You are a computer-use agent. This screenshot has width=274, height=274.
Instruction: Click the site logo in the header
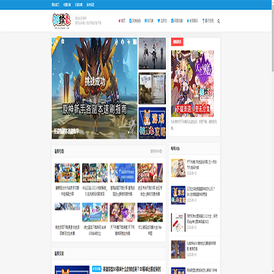tap(61, 21)
